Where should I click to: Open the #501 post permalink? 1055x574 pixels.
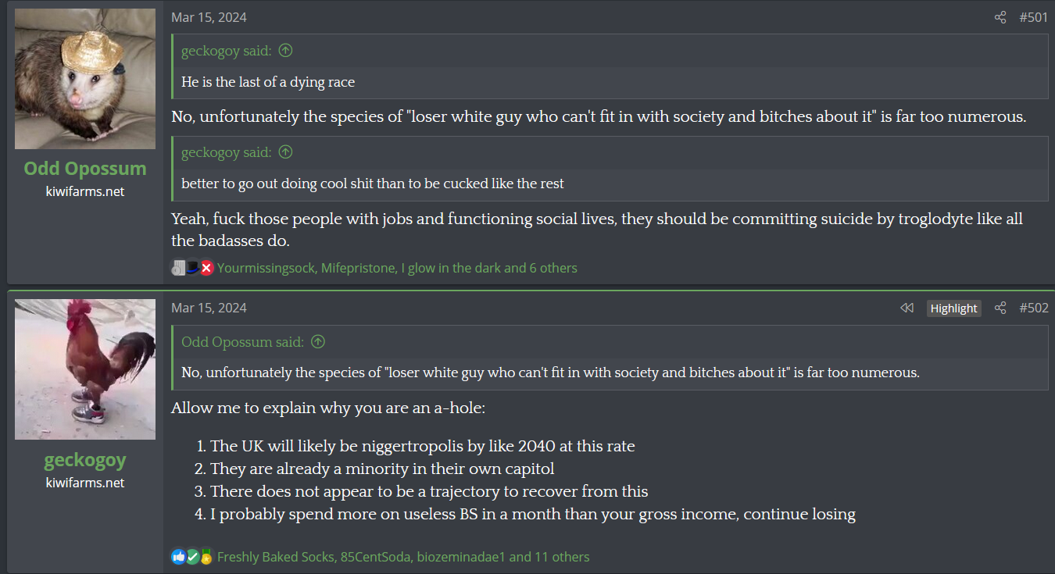1033,17
